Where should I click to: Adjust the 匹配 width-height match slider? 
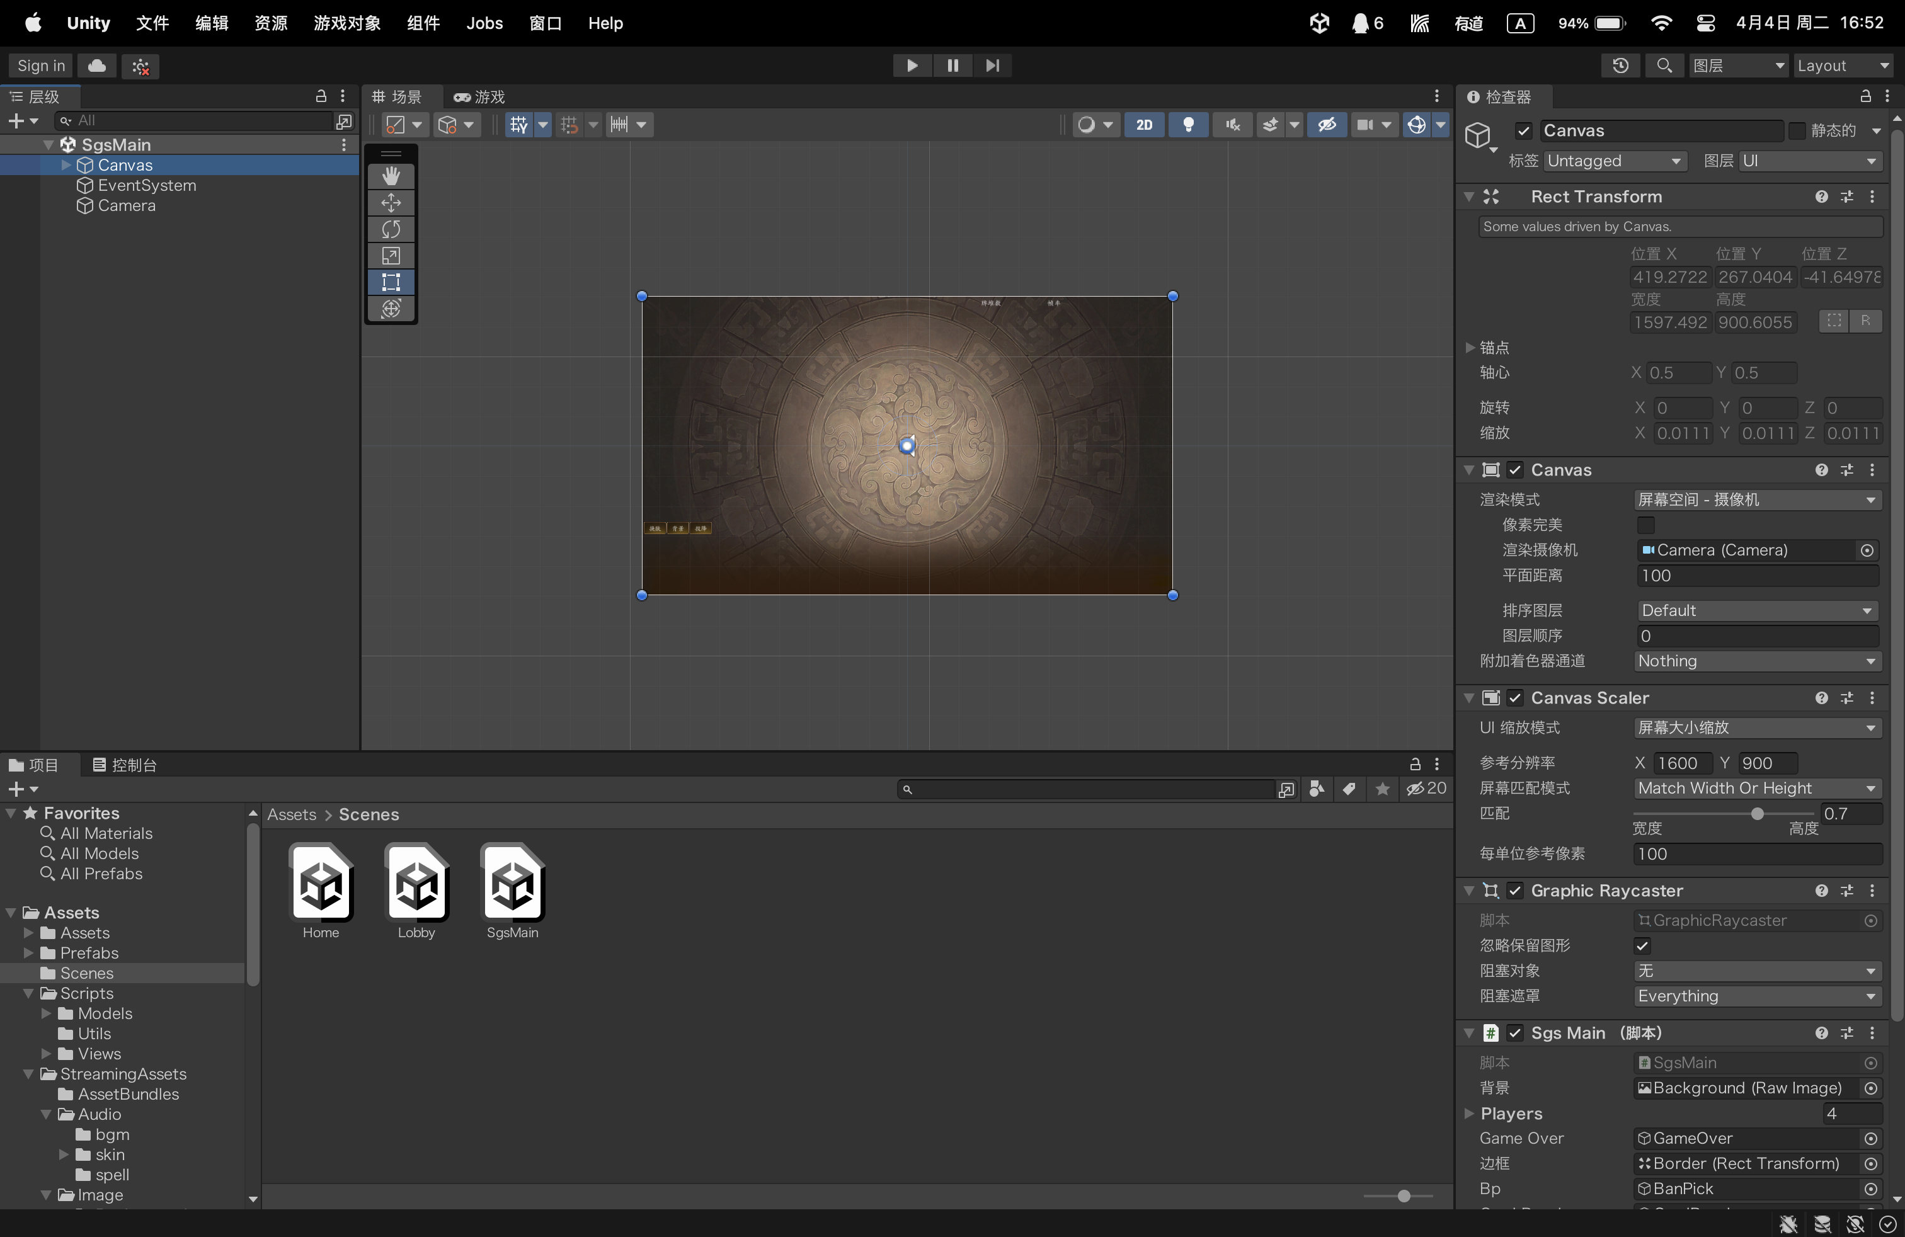click(x=1756, y=814)
